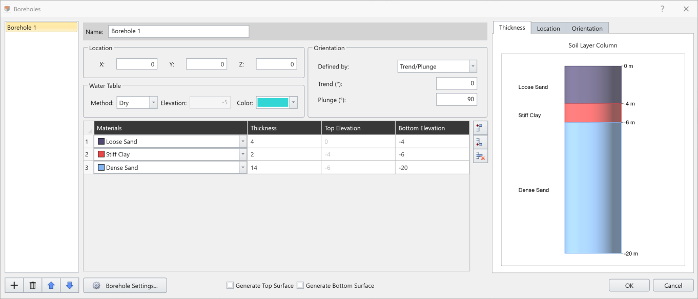The height and width of the screenshot is (299, 698).
Task: Click the red Stiff Clay layer in the column
Action: [593, 113]
